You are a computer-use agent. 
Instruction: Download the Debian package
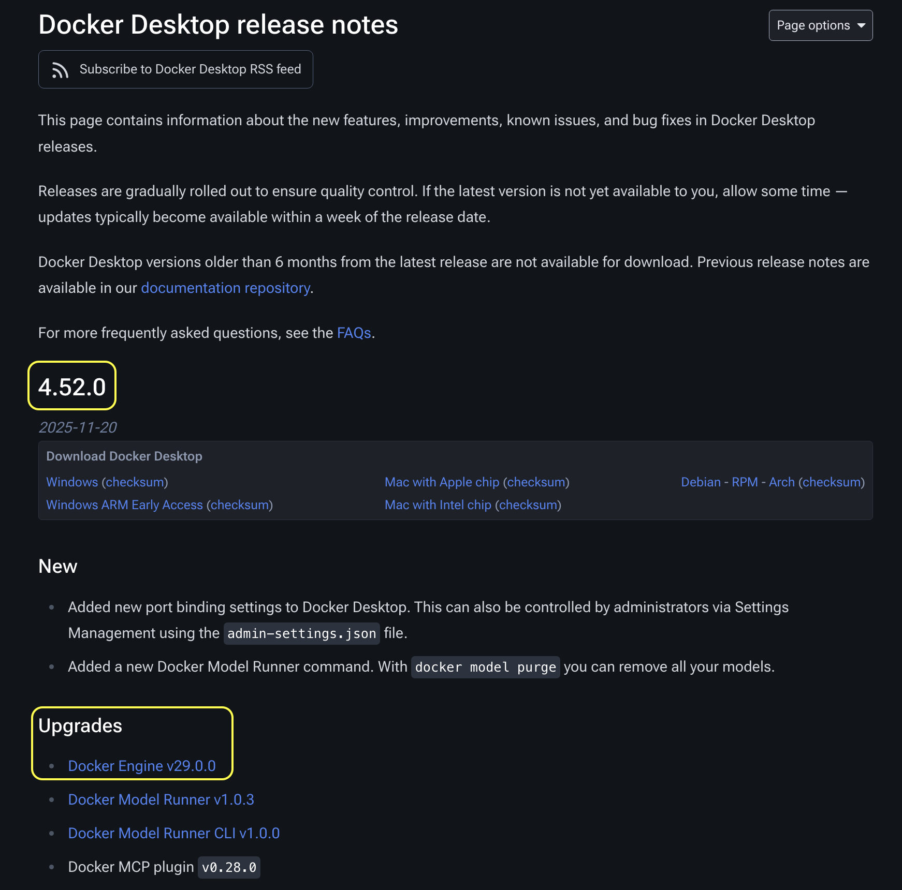701,482
